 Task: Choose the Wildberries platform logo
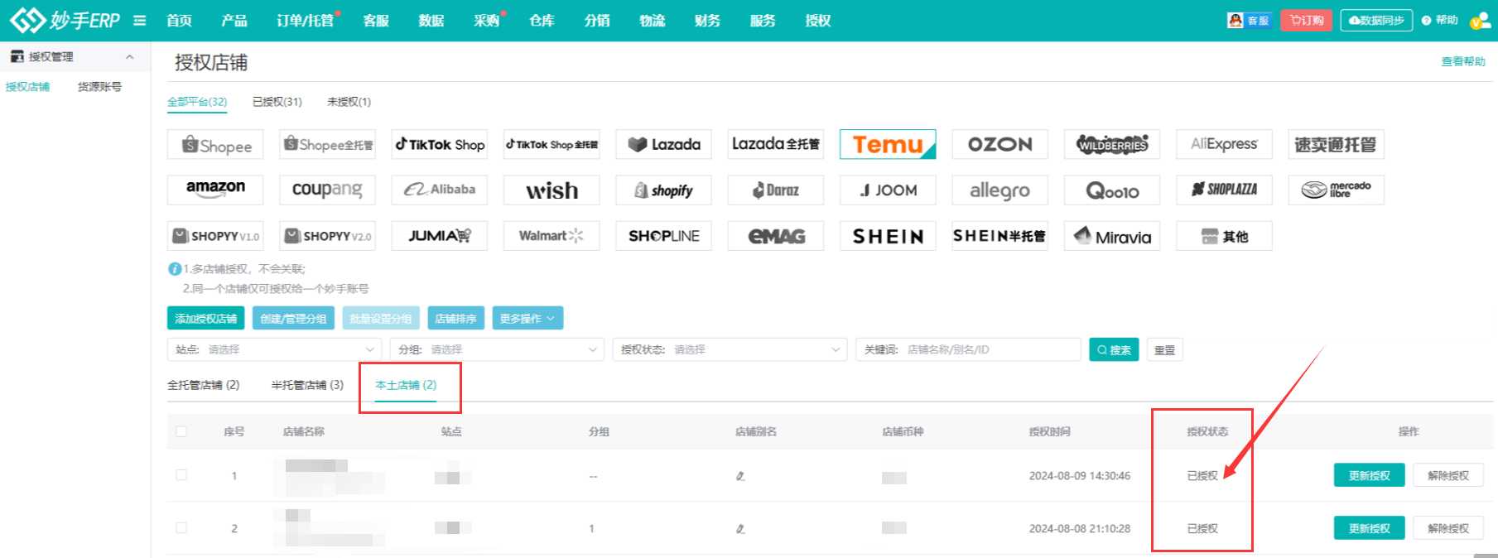1112,145
